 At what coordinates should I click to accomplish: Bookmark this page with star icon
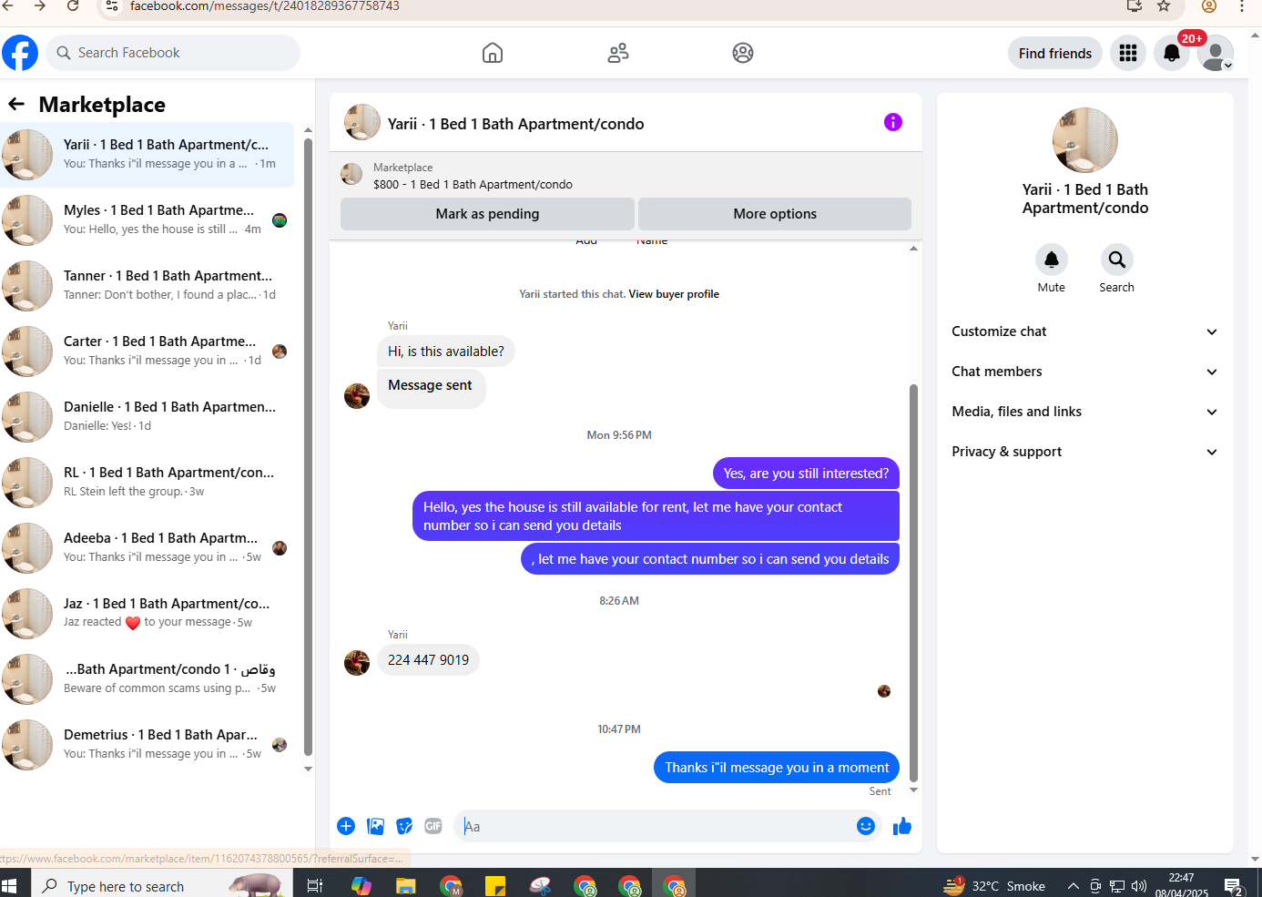[1164, 6]
